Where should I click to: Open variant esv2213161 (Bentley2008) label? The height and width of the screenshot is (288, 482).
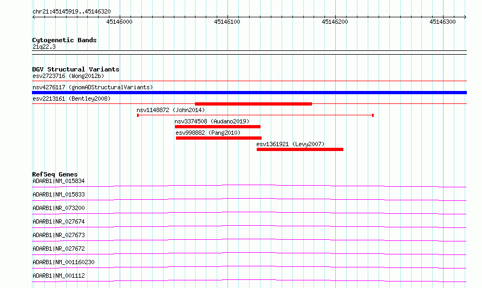[x=71, y=99]
